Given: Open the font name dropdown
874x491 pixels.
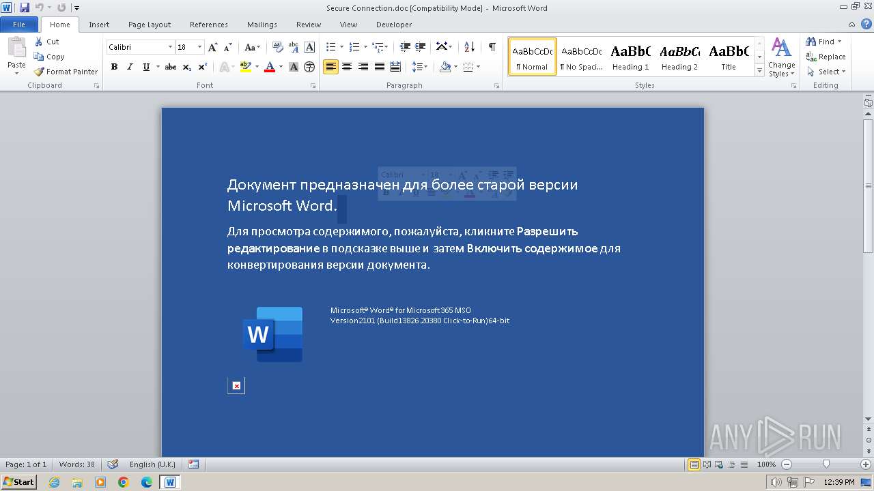Looking at the screenshot, I should click(x=170, y=47).
